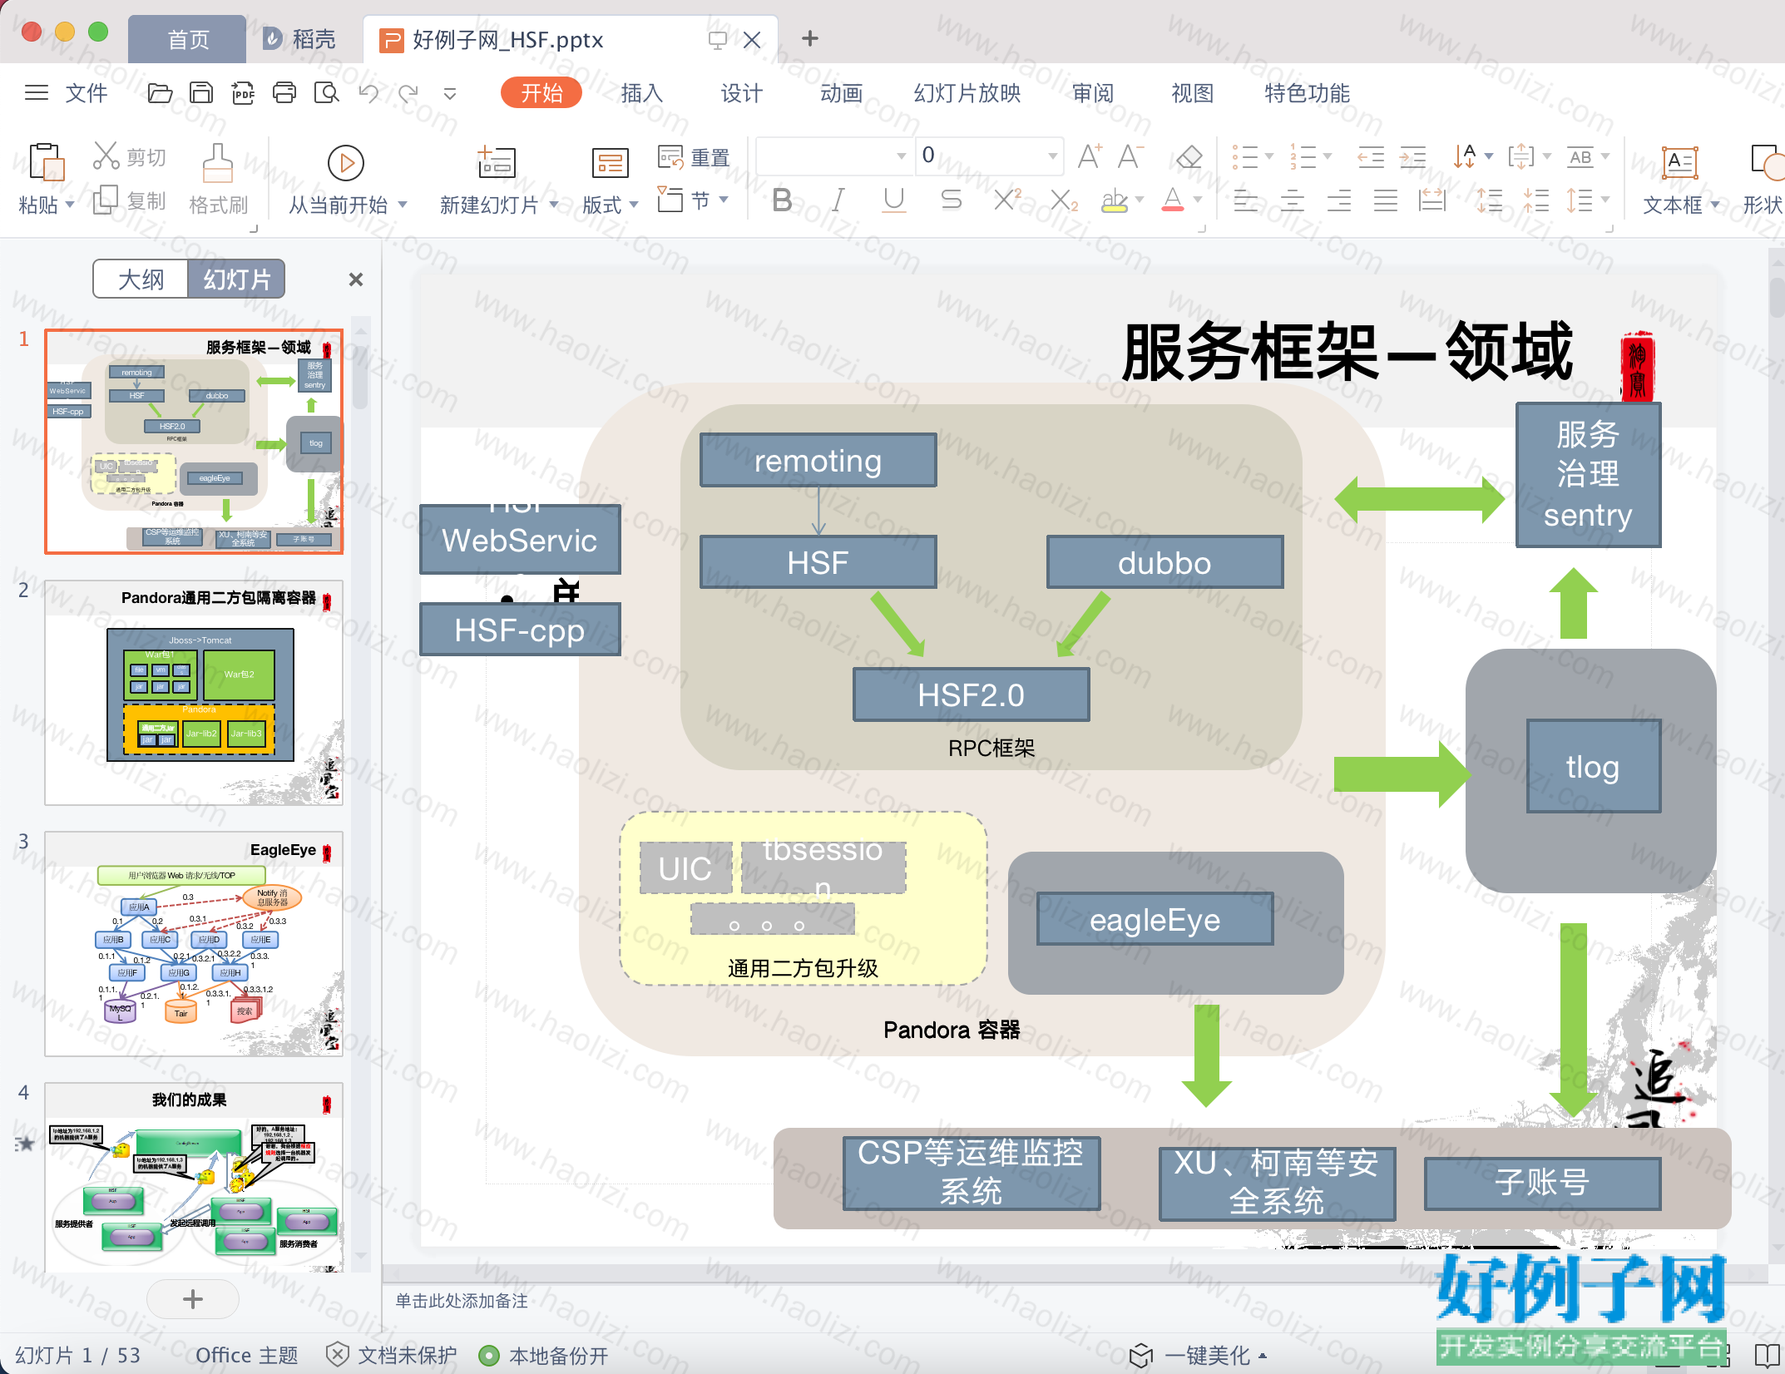Click the Italic formatting icon

[838, 200]
